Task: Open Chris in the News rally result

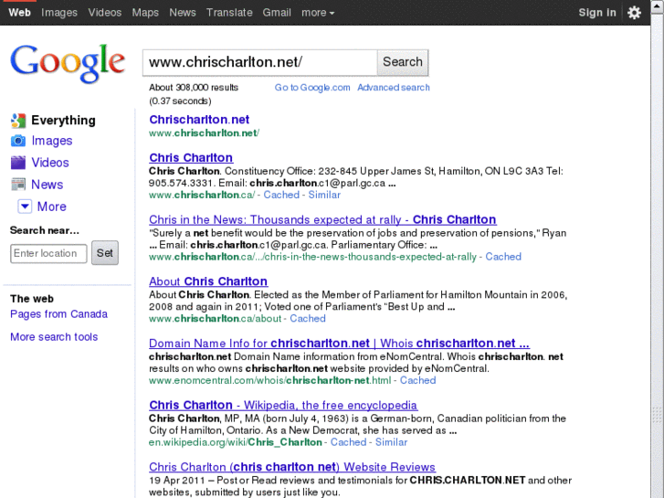Action: [322, 219]
